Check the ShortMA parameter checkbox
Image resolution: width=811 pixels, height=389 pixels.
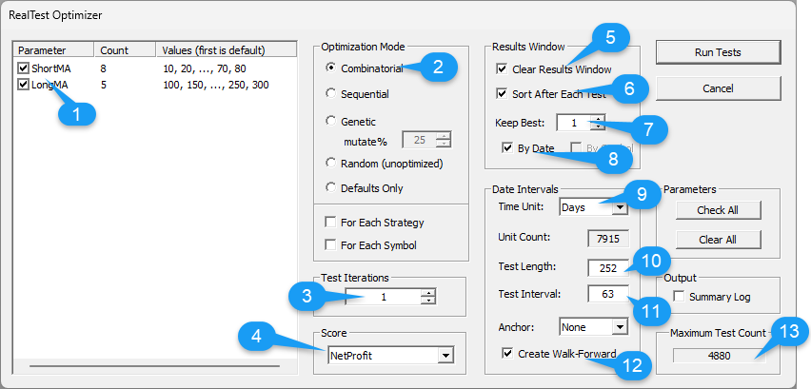tap(24, 69)
